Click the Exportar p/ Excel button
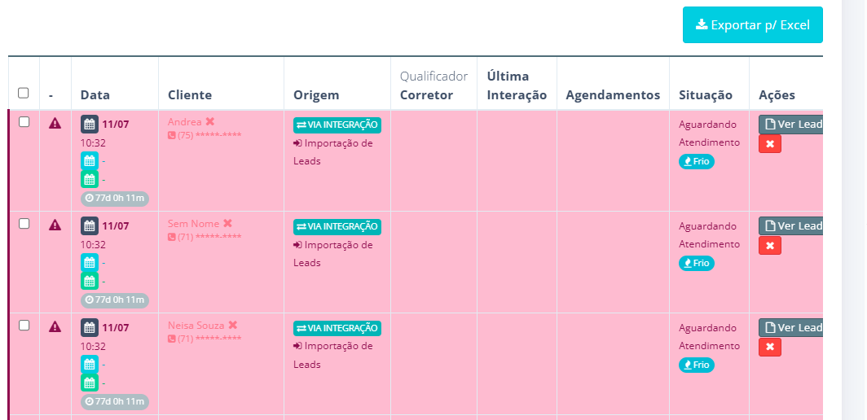The width and height of the screenshot is (867, 420). tap(752, 25)
